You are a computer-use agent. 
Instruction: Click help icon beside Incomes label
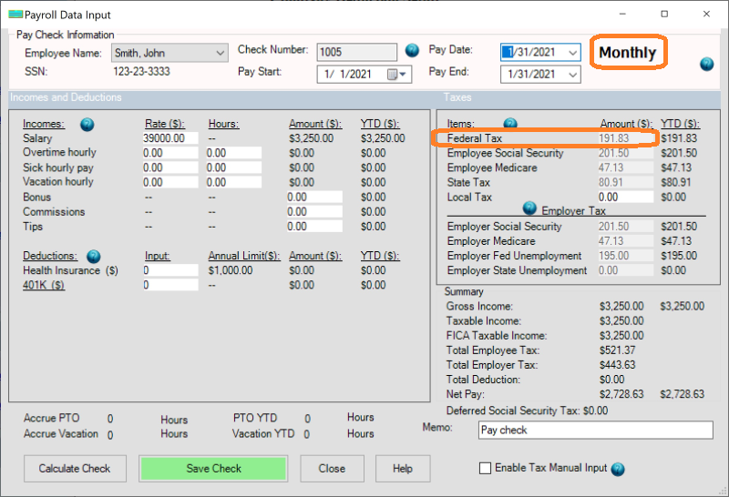click(87, 124)
